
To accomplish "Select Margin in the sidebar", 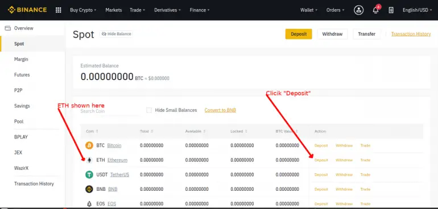I will point(21,59).
